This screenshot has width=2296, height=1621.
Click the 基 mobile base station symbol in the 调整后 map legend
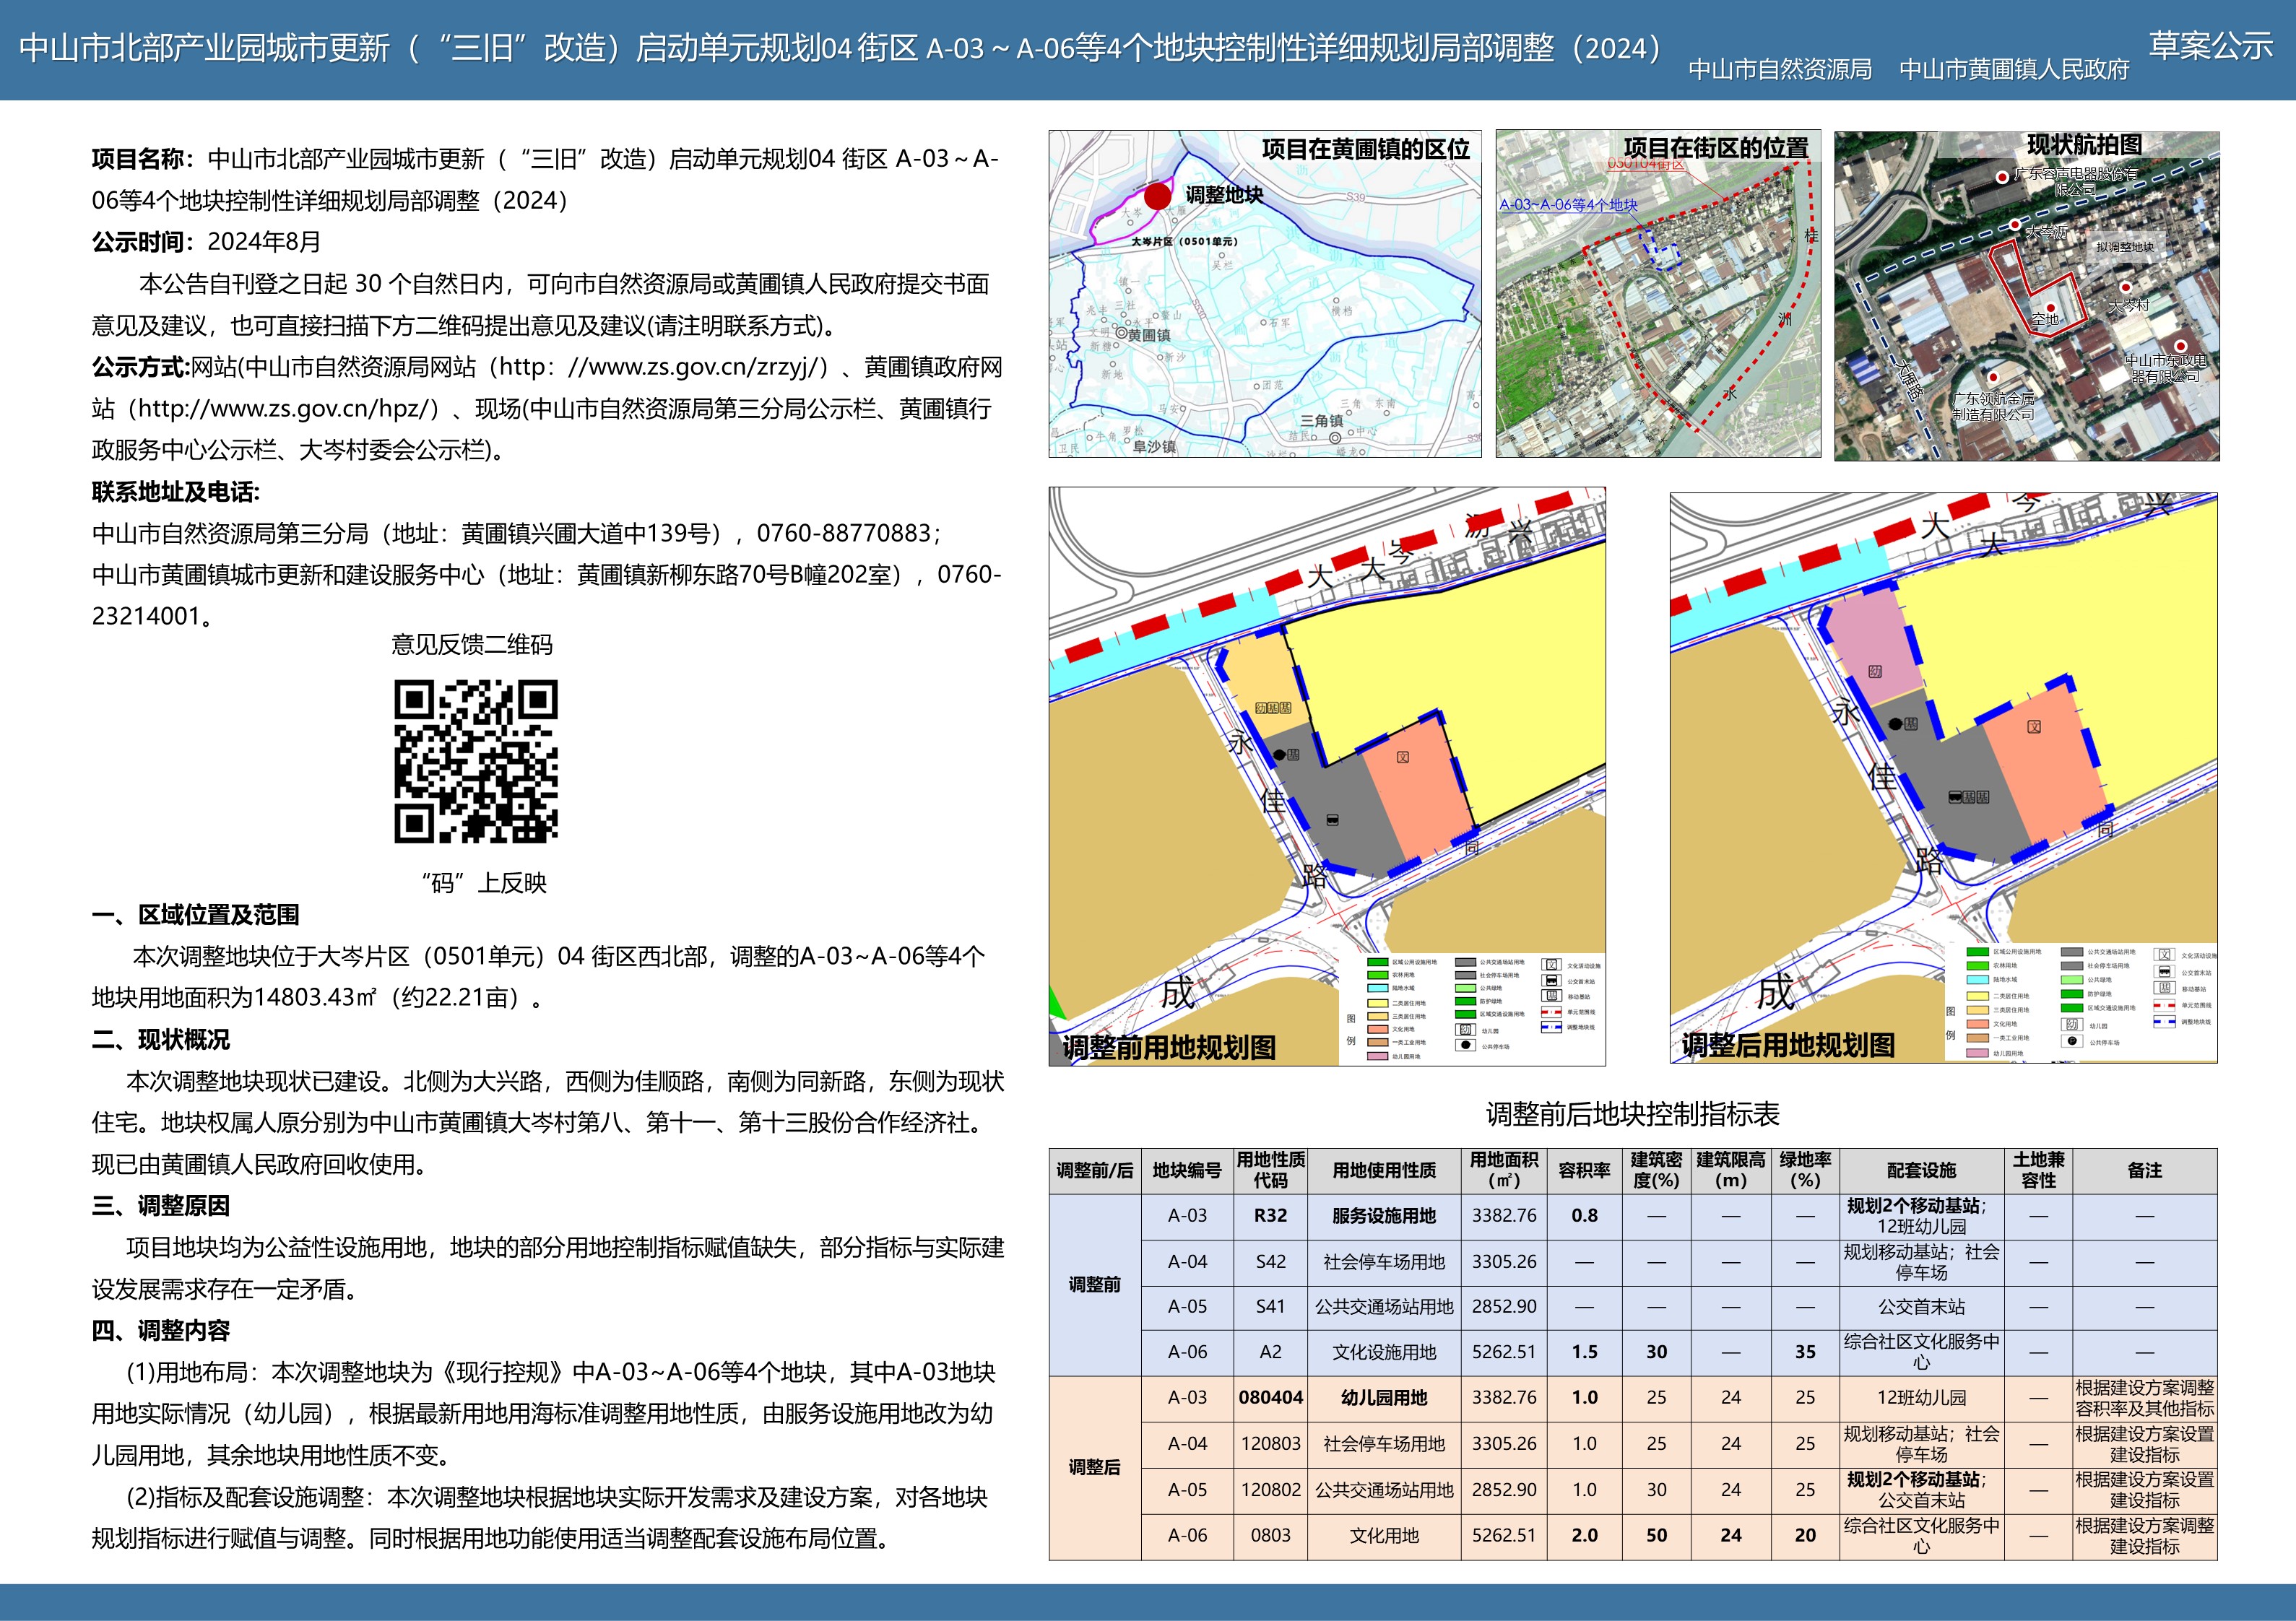[2165, 988]
